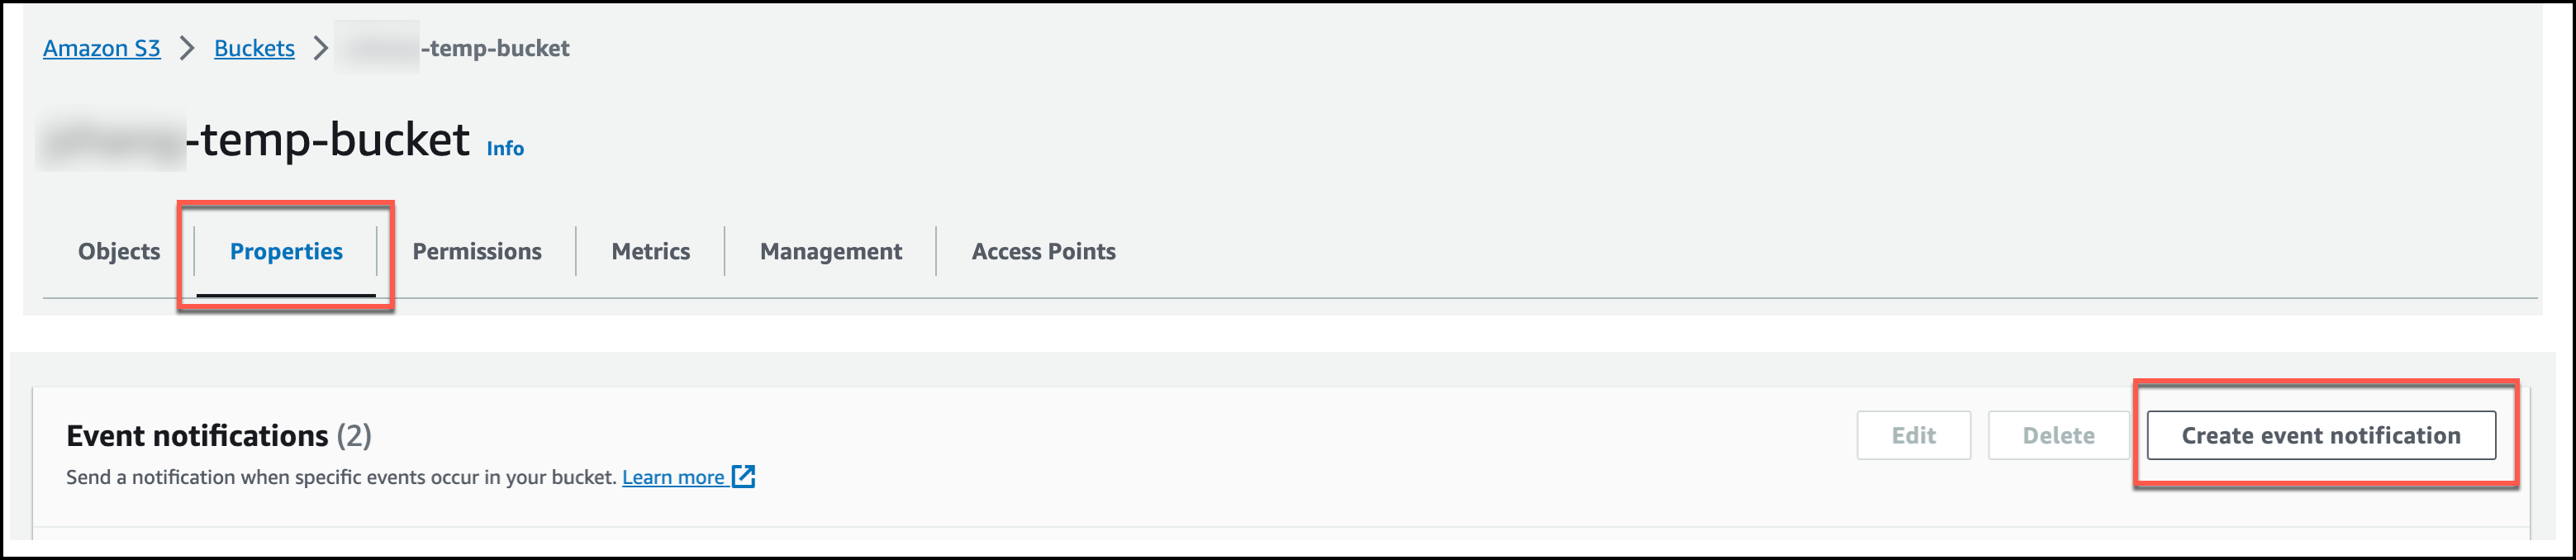Click the Edit event notification button
This screenshot has width=2576, height=560.
click(x=1913, y=435)
